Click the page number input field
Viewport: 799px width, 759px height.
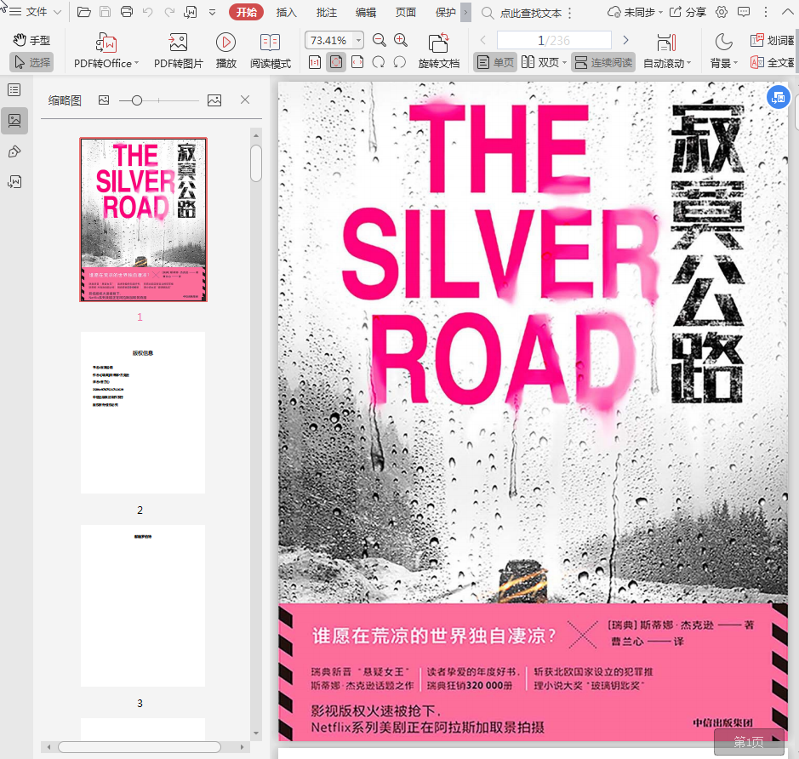(554, 40)
